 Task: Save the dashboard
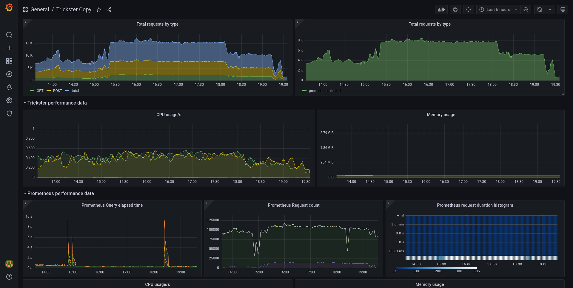(455, 10)
